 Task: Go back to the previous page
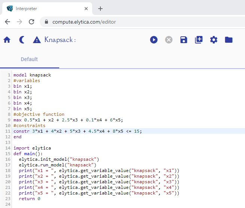pos(7,22)
